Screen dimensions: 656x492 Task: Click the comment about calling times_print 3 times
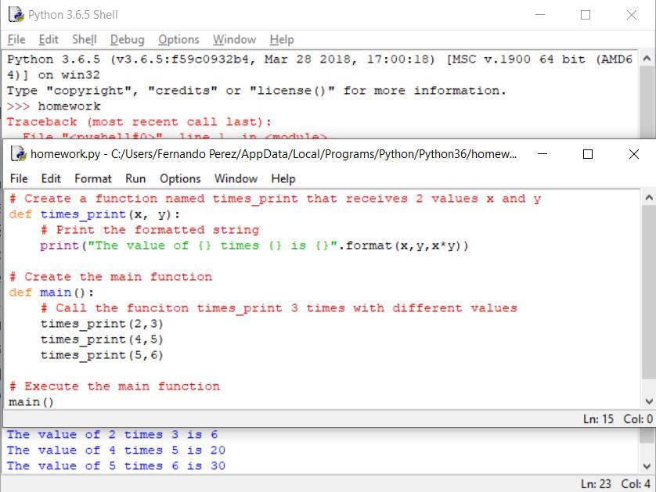[x=279, y=308]
